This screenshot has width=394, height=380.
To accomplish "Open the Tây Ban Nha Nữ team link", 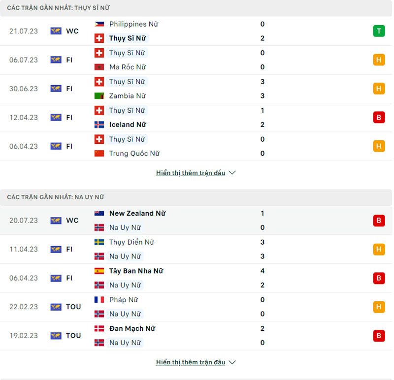I will pos(136,271).
